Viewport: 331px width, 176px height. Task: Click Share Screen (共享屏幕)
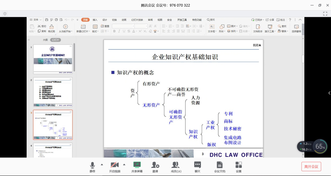137,167
